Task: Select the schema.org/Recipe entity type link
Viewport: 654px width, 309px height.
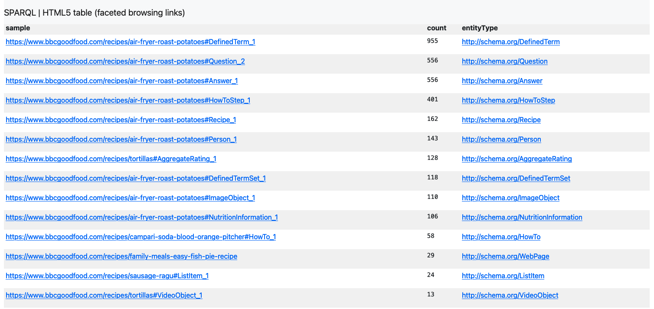Action: 501,120
